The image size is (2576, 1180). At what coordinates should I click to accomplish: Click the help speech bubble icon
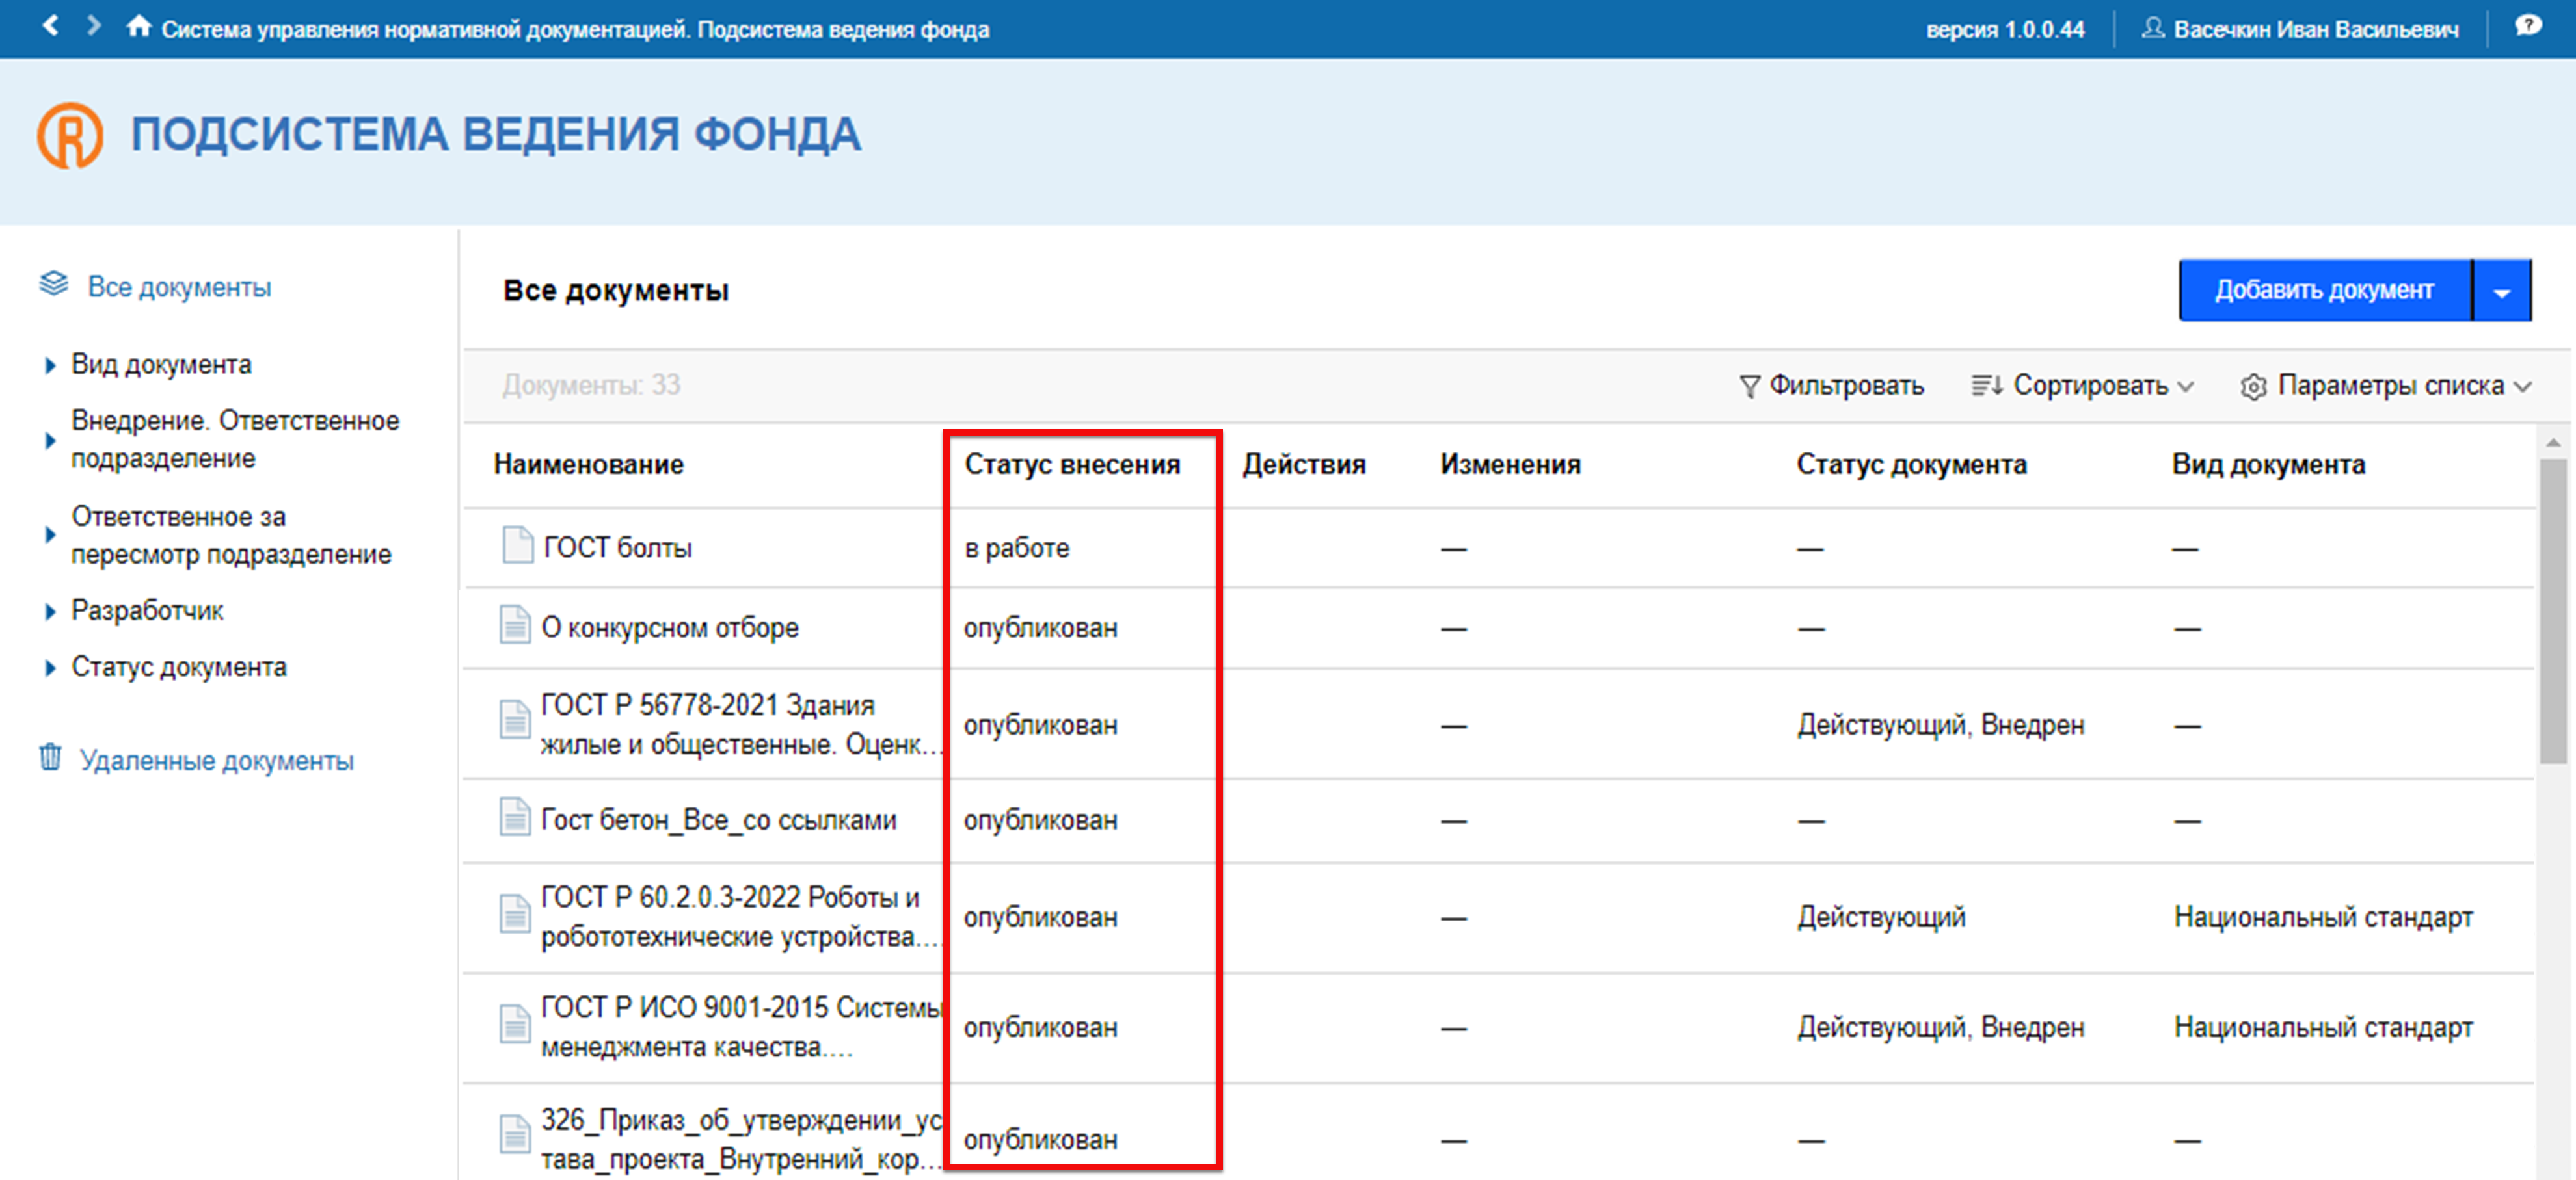coord(2528,26)
